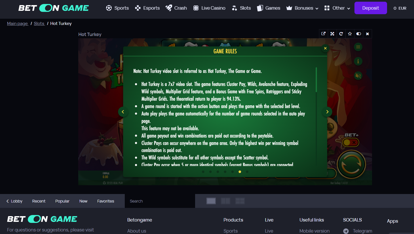This screenshot has height=234, width=414.
Task: Add Hot Turkey to favorites star
Action: pyautogui.click(x=350, y=34)
